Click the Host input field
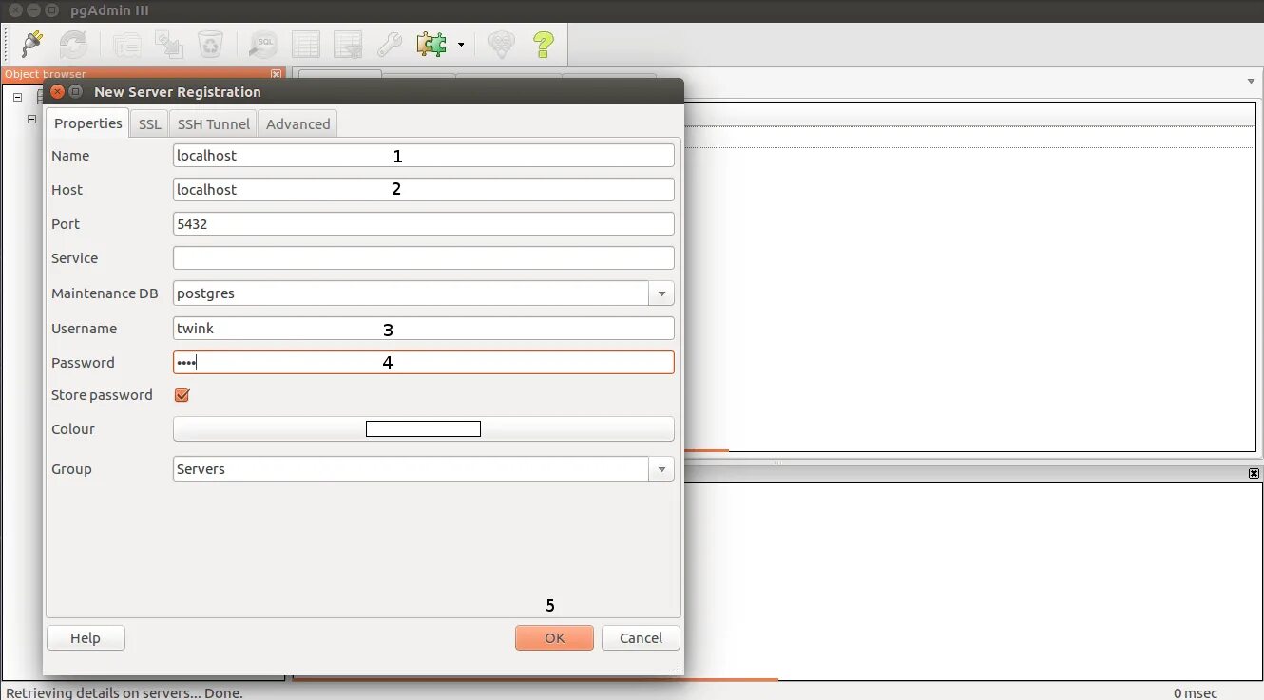The width and height of the screenshot is (1264, 700). [424, 189]
